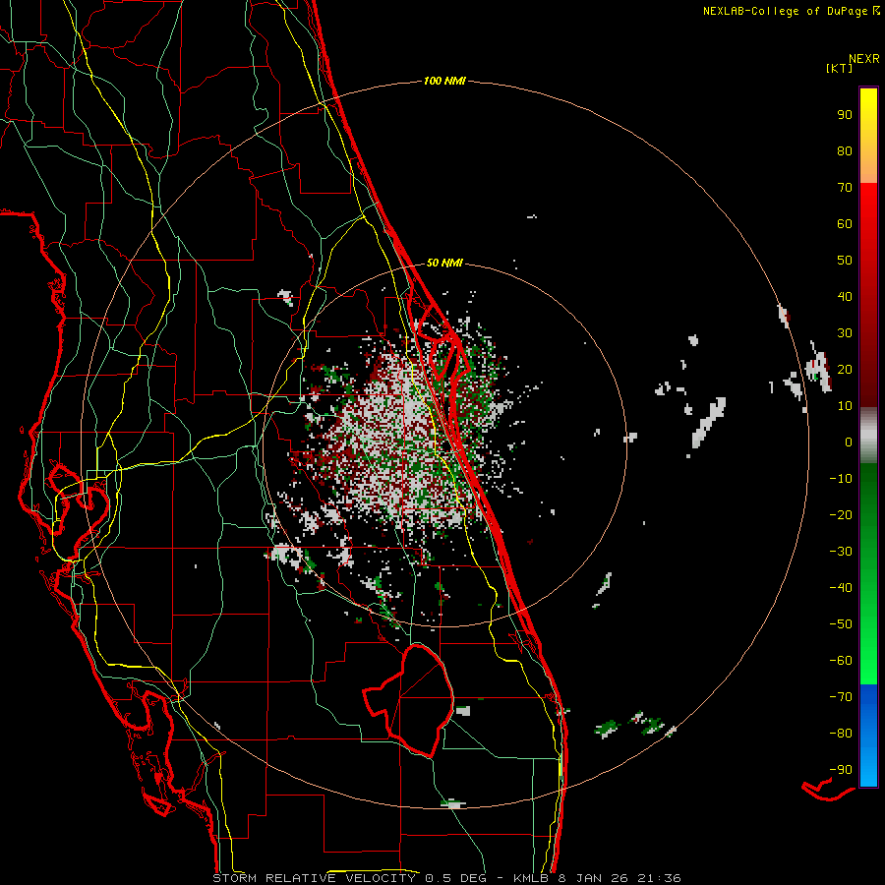Click the -10 value on the velocity scale
This screenshot has width=885, height=885.
click(841, 479)
